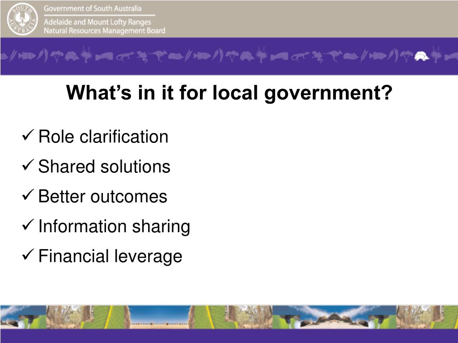Click the "Information sharing" bullet text

(114, 226)
